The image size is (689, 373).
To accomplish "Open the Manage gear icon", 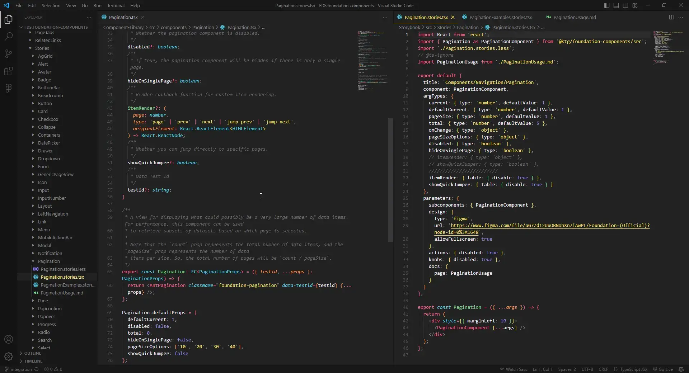I will pyautogui.click(x=9, y=356).
